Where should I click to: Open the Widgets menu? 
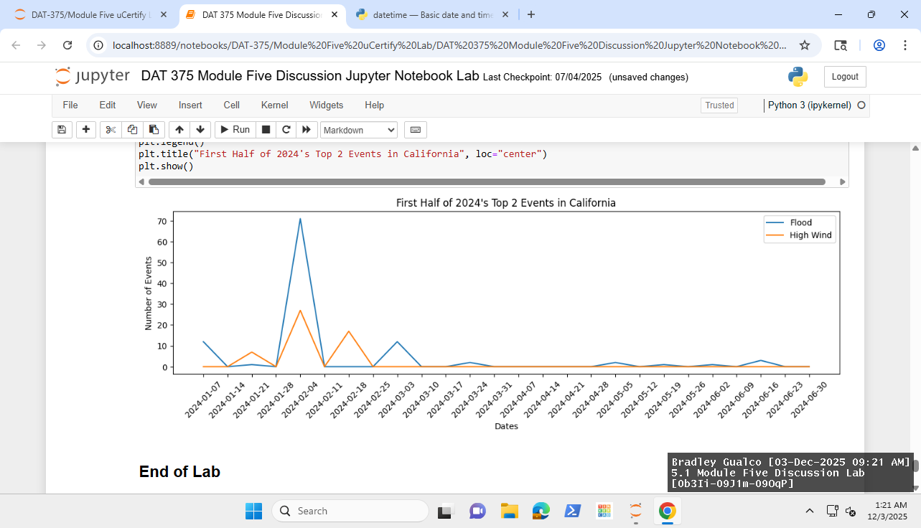327,105
